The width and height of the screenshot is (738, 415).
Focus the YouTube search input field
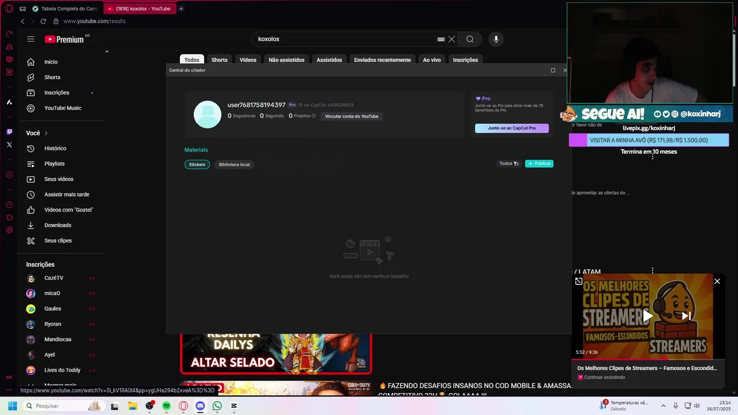[346, 39]
